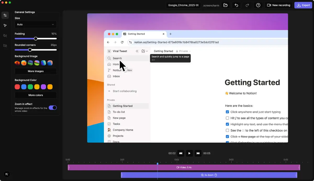Click the open folder icon

pos(225,5)
